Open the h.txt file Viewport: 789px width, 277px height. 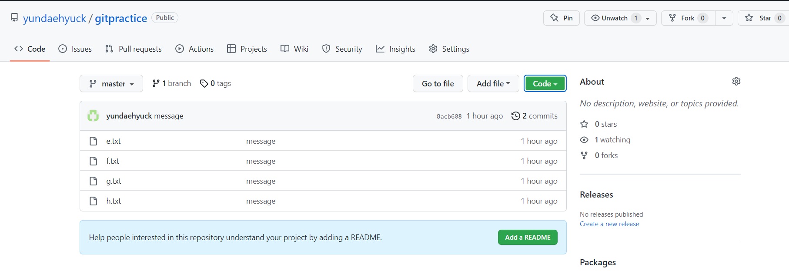point(114,201)
